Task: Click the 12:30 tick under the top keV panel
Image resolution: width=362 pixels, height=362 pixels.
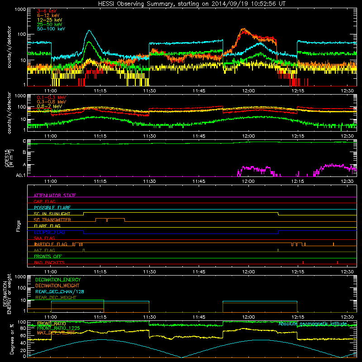Action: 347,91
